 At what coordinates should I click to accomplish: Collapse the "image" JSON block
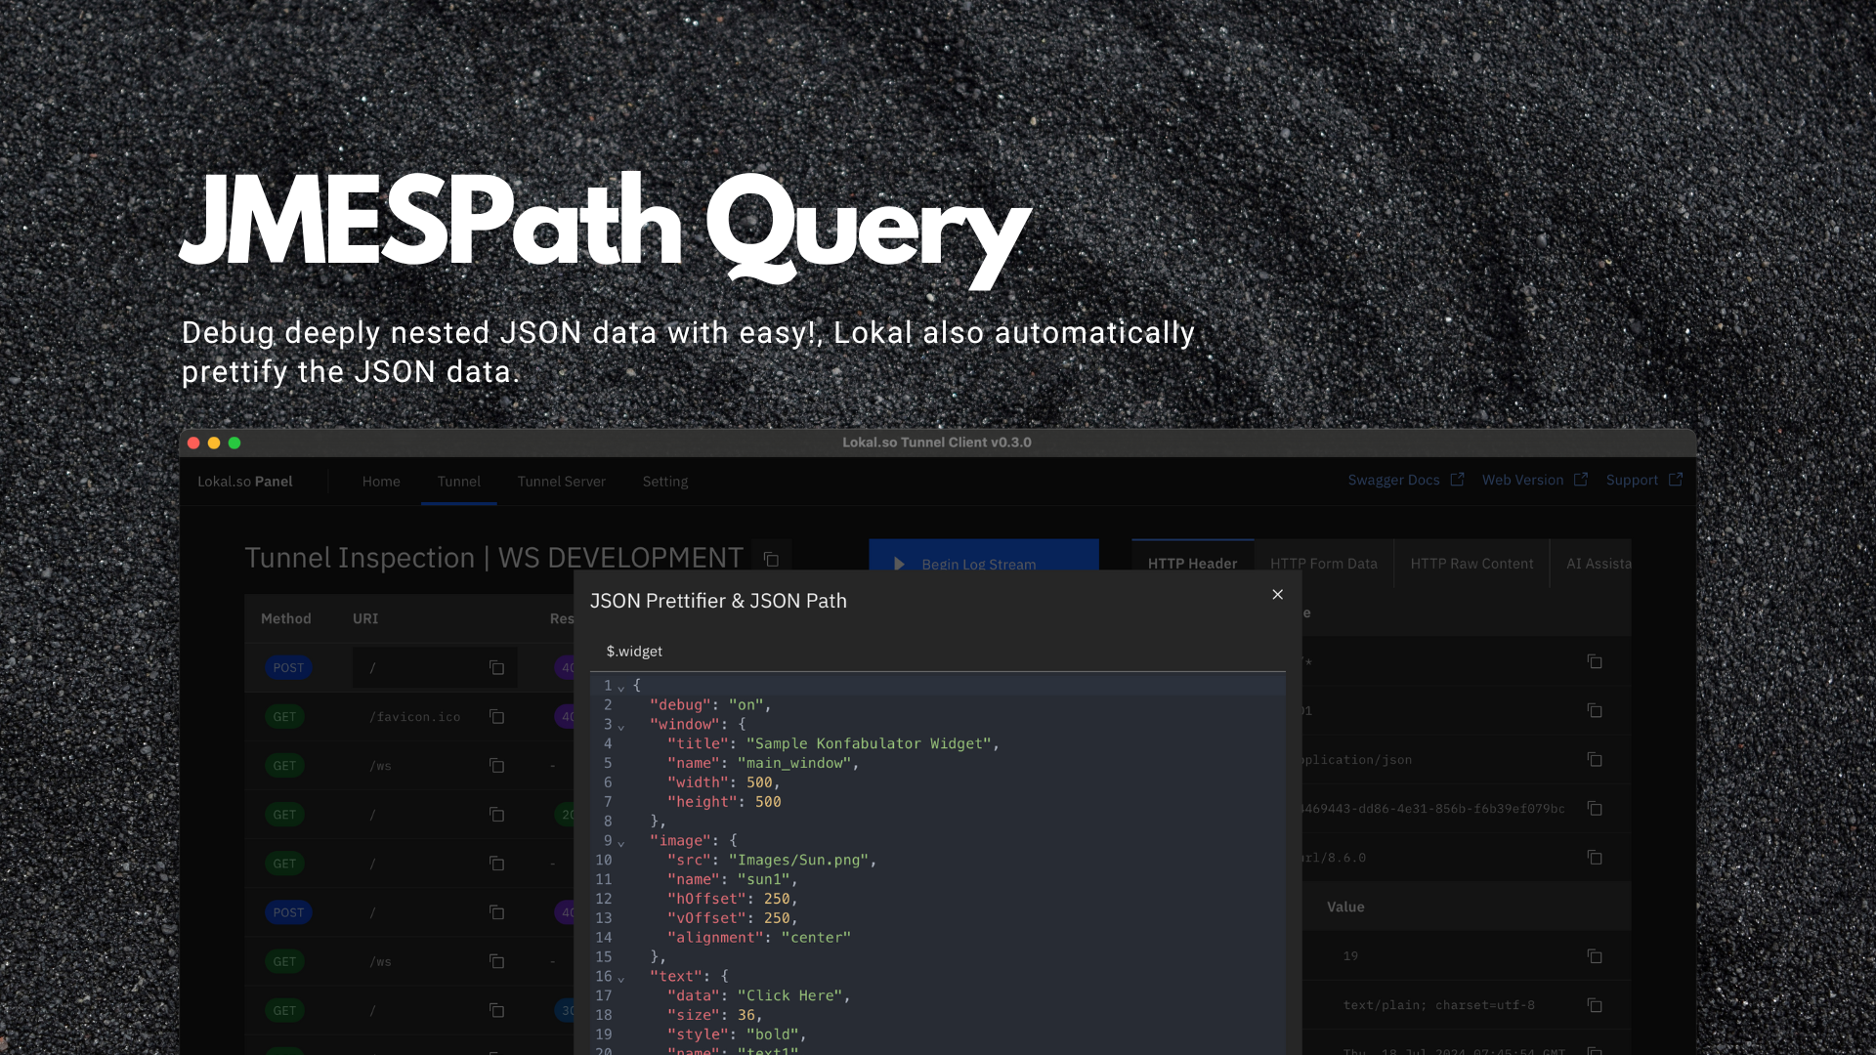621,842
